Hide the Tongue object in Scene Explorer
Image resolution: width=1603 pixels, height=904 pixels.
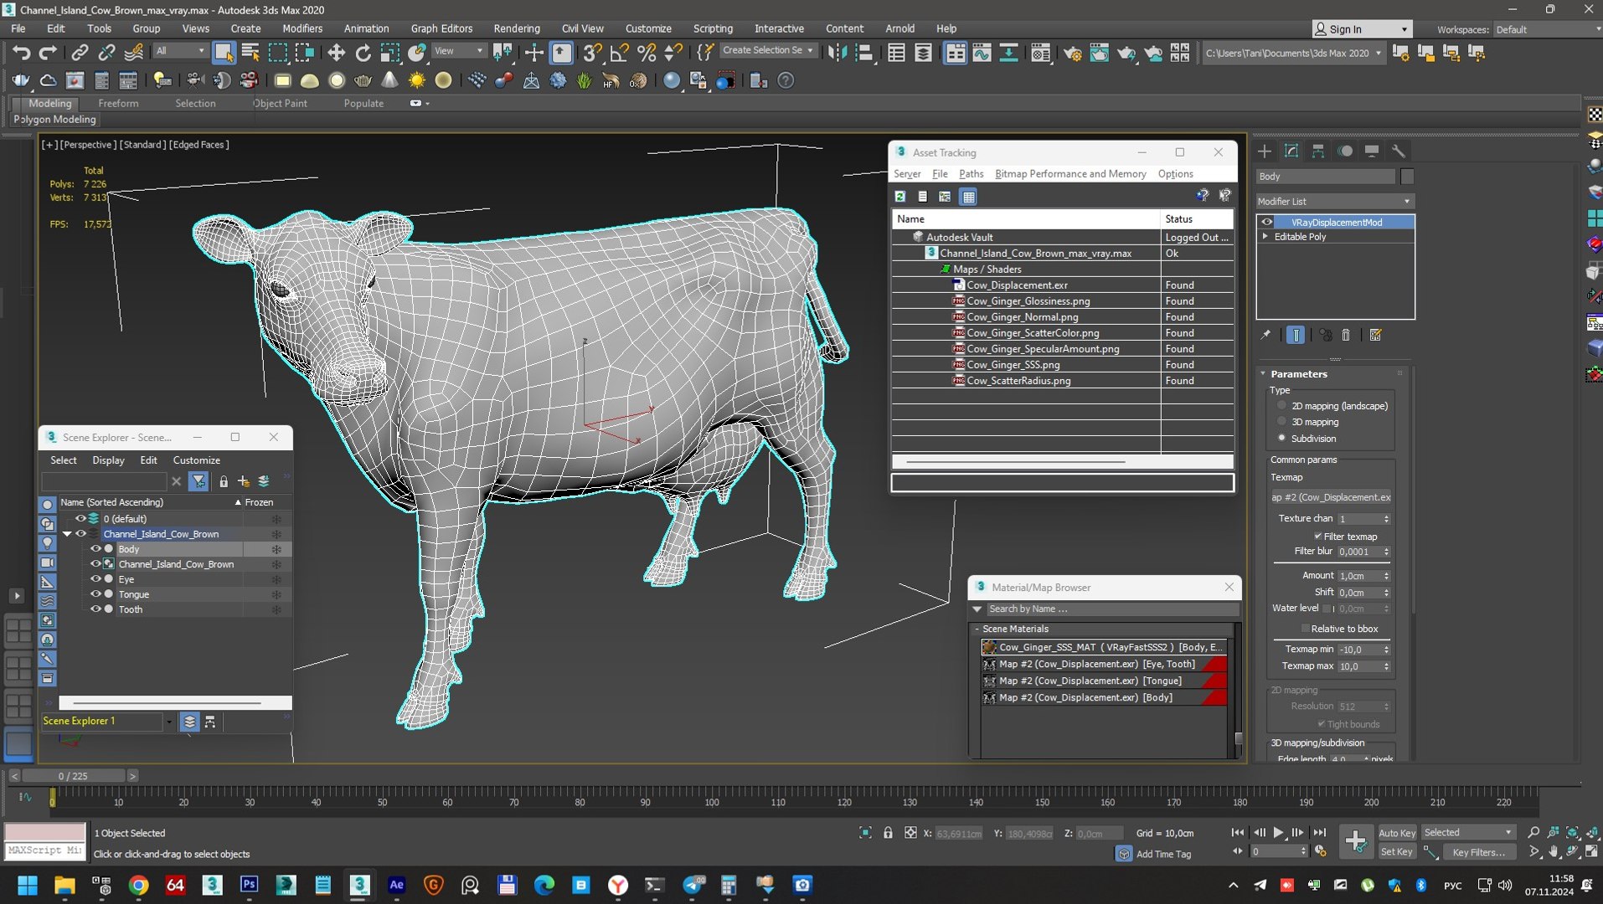coord(95,594)
